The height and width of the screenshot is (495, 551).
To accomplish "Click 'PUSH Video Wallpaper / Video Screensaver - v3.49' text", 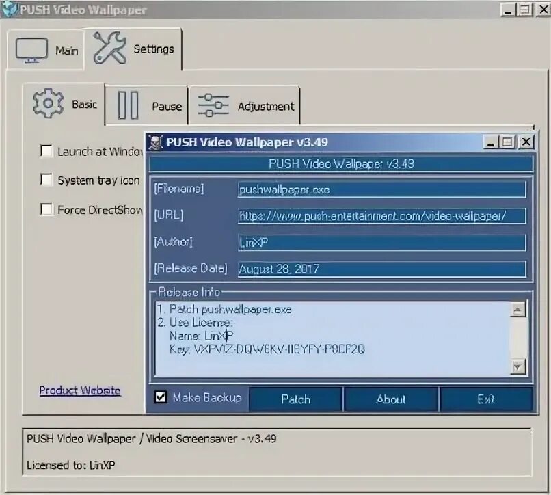I will tap(152, 439).
